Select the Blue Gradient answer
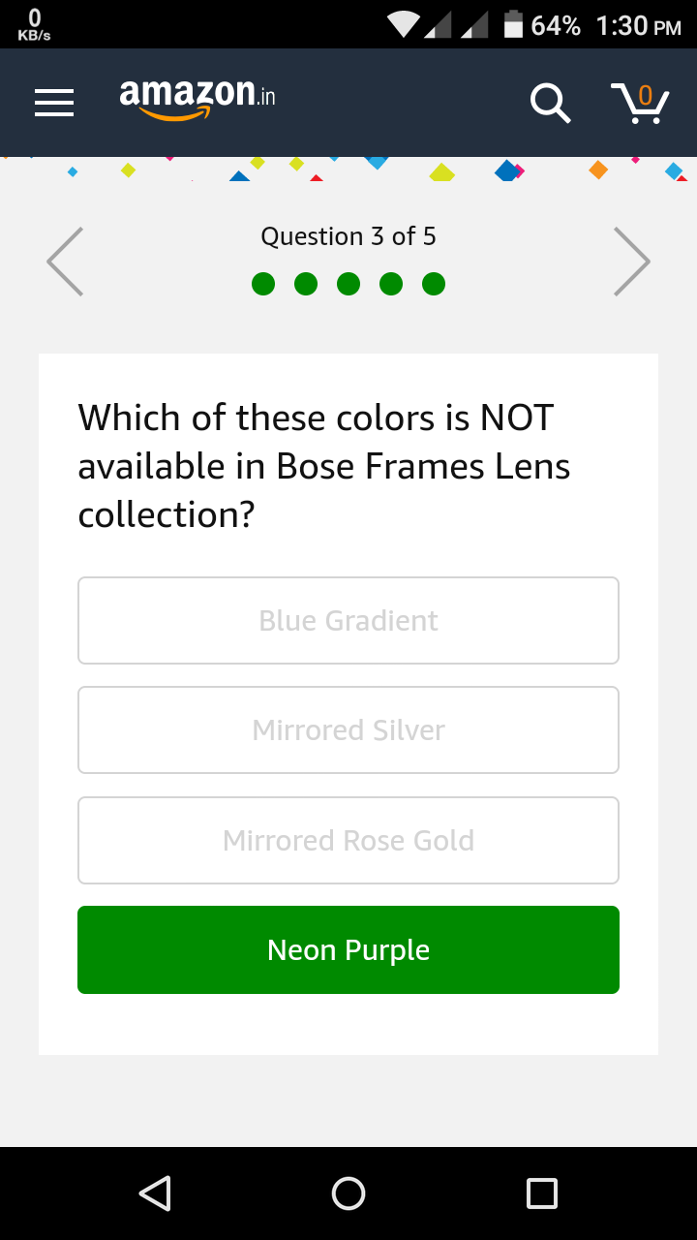The height and width of the screenshot is (1240, 697). click(348, 621)
